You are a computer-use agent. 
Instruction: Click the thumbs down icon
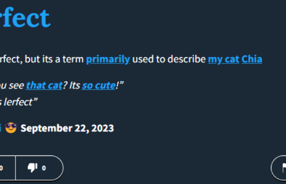[32, 168]
